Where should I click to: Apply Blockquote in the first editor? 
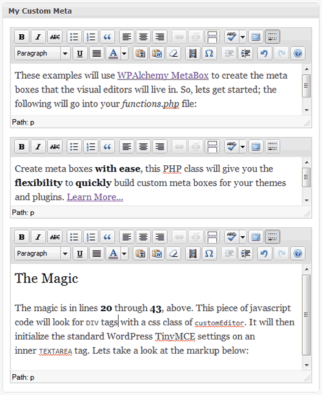[x=107, y=37]
